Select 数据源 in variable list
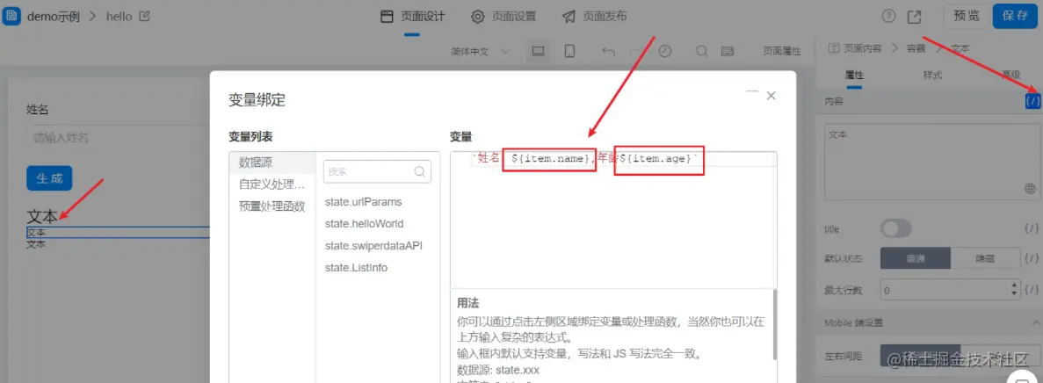1043x383 pixels. 272,163
